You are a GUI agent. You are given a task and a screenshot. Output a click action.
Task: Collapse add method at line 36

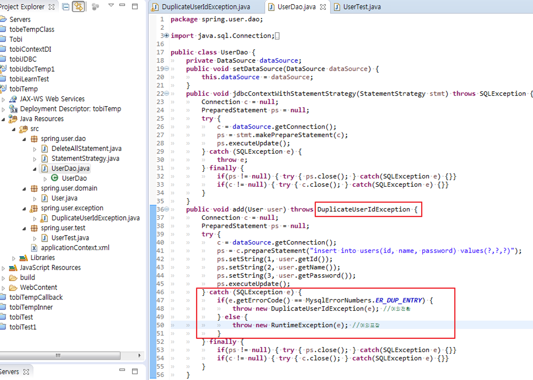coord(167,209)
